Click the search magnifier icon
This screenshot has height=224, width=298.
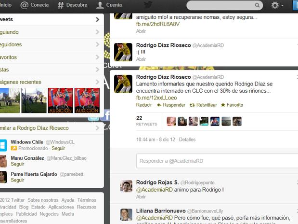coord(257,5)
